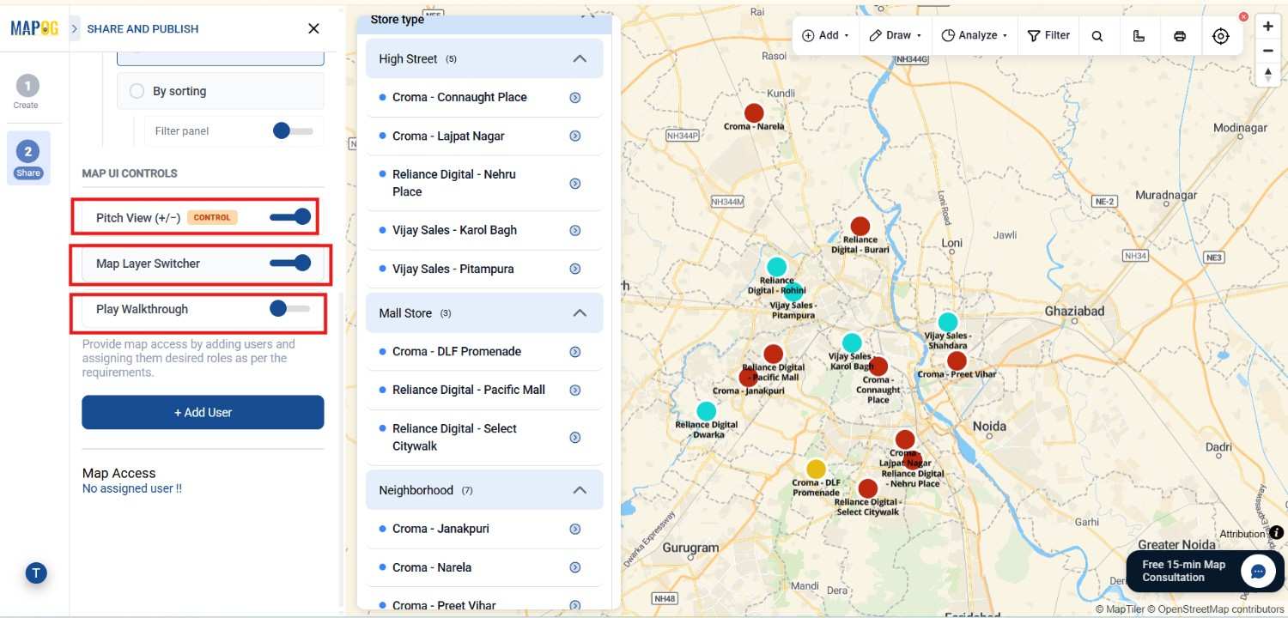The image size is (1288, 618).
Task: Select the By sorting radio option
Action: (x=137, y=91)
